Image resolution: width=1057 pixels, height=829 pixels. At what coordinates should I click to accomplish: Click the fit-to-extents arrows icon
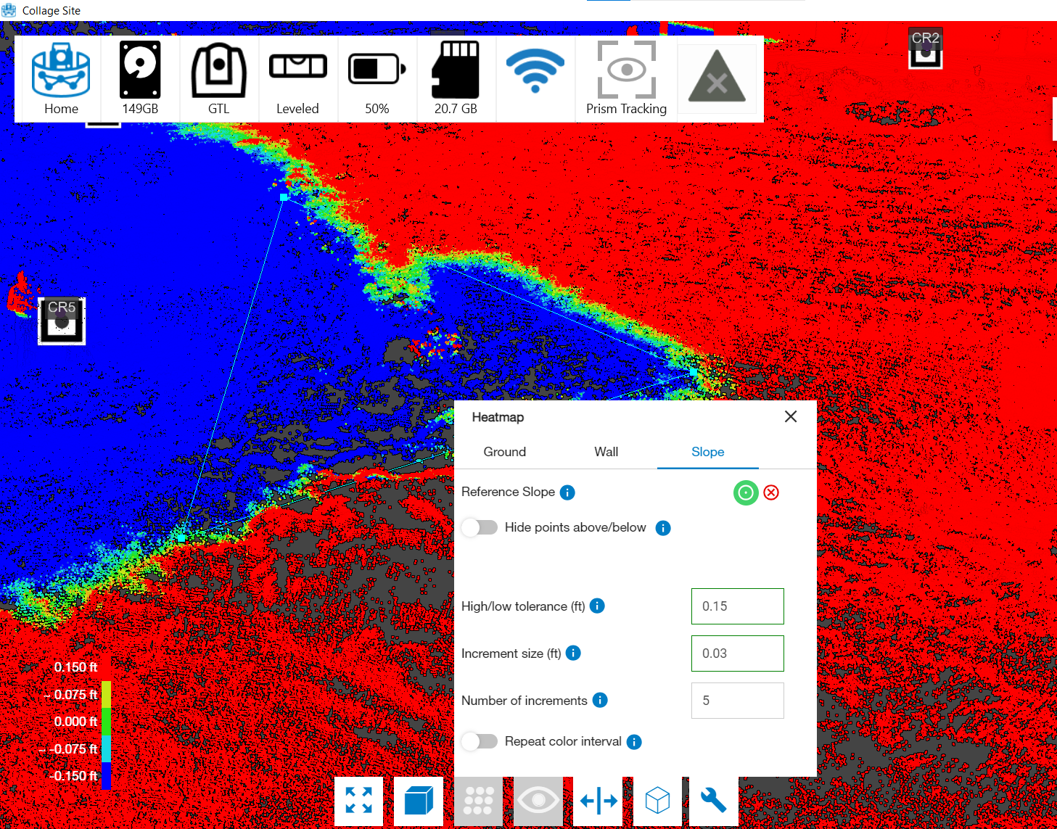click(x=359, y=801)
